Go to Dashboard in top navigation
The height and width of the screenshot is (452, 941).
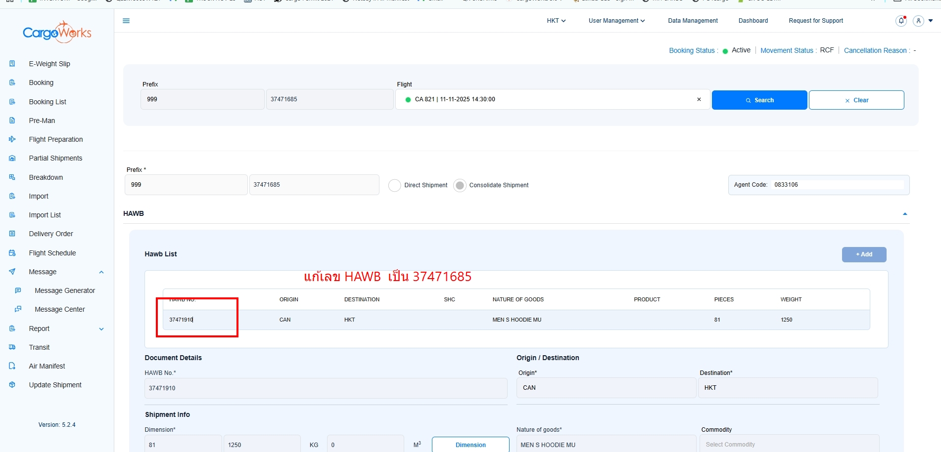coord(753,21)
